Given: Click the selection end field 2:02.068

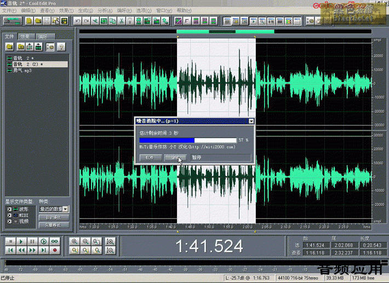Looking at the screenshot, I should [x=344, y=245].
